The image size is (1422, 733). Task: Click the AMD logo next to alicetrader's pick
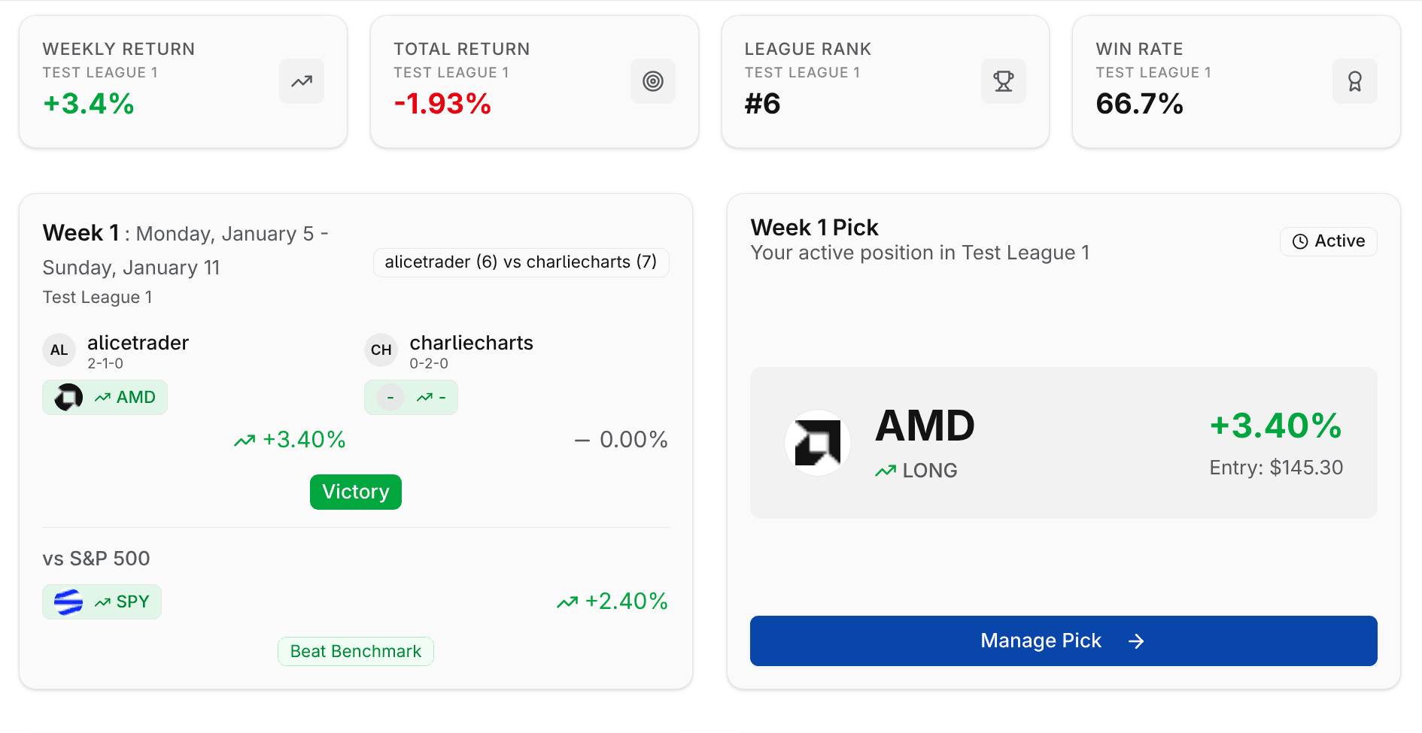click(x=68, y=397)
